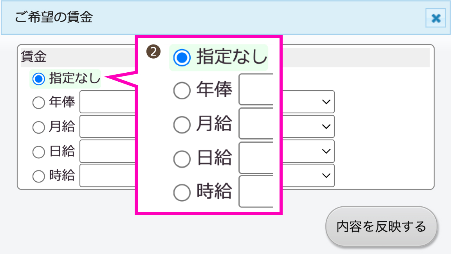Select small 月給 radio in 賃金 form
The width and height of the screenshot is (451, 254).
[39, 127]
